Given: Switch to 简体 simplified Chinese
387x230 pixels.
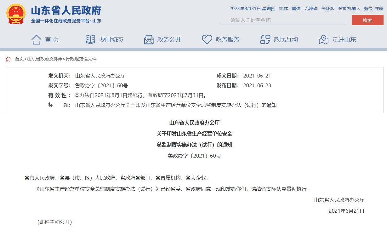Looking at the screenshot, I should pos(283,9).
